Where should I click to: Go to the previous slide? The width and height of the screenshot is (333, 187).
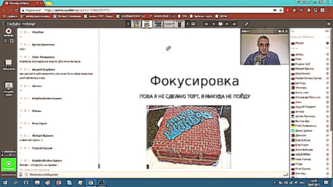(213, 24)
